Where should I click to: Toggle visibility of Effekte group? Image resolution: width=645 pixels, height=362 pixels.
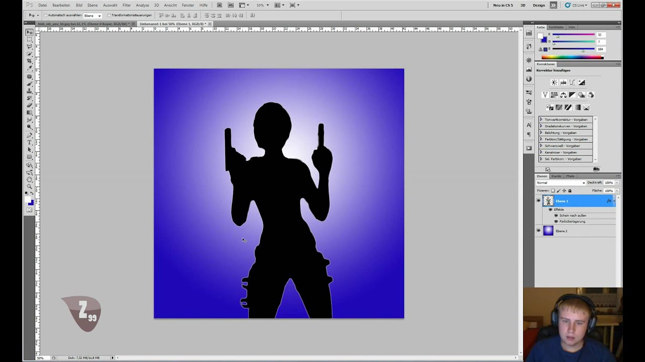[550, 209]
